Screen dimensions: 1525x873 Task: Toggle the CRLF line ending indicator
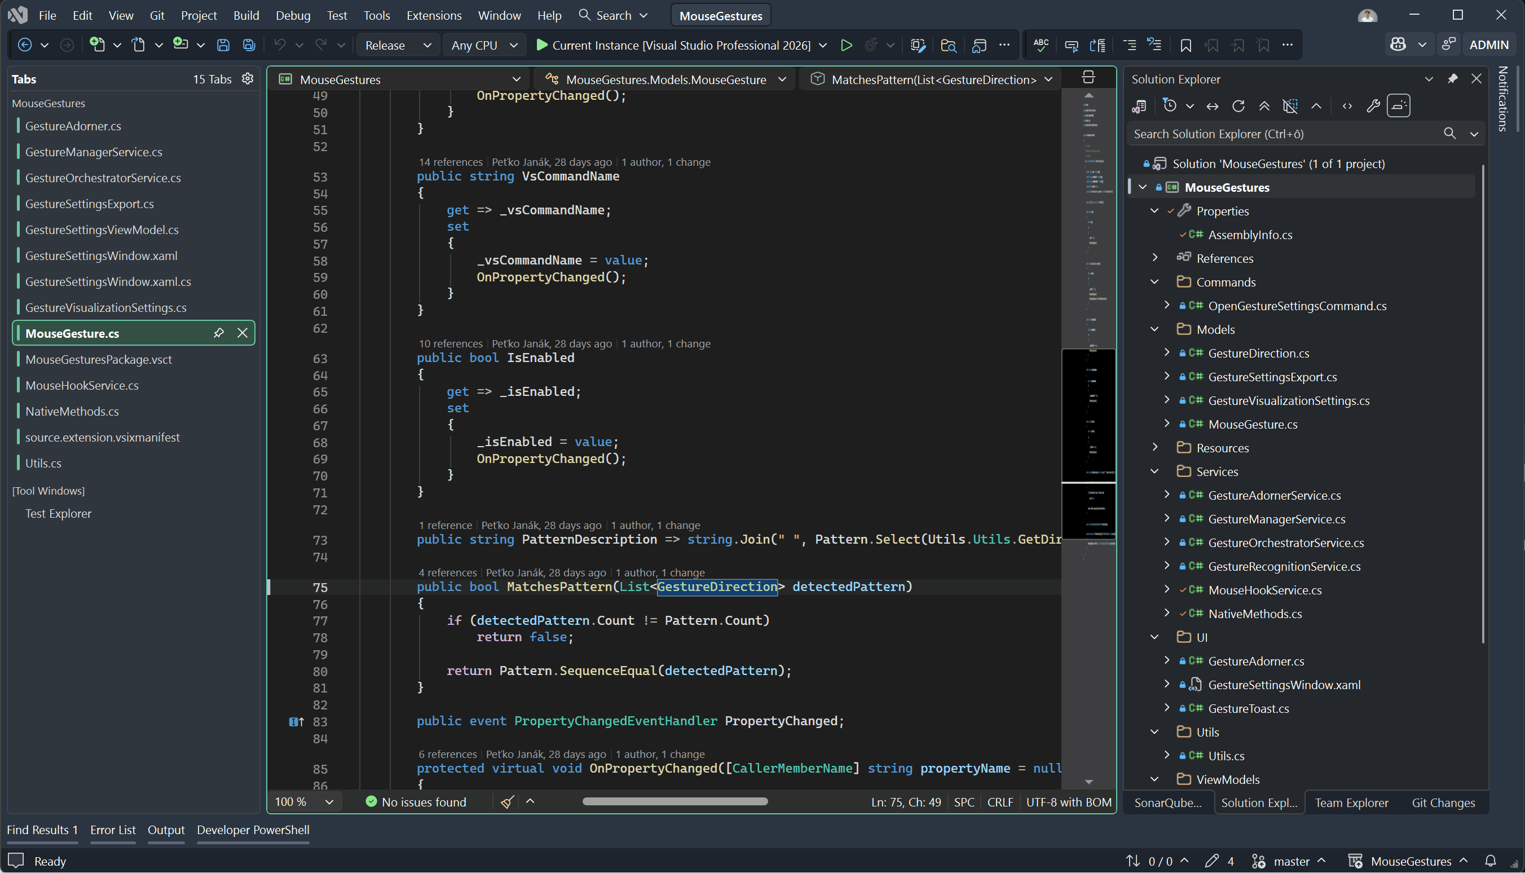pyautogui.click(x=1000, y=801)
